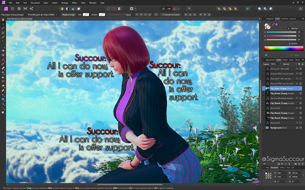
Task: Open the rotation R value dropdown
Action: tap(286, 182)
